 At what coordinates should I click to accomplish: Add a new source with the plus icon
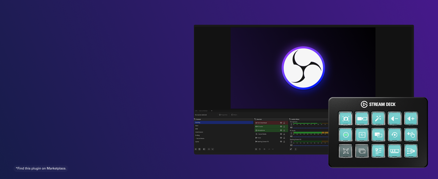click(x=256, y=149)
